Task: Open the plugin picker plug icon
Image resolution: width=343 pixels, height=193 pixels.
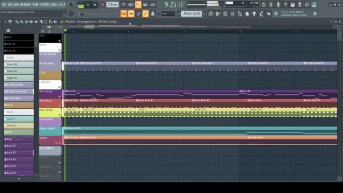Action: (x=254, y=14)
